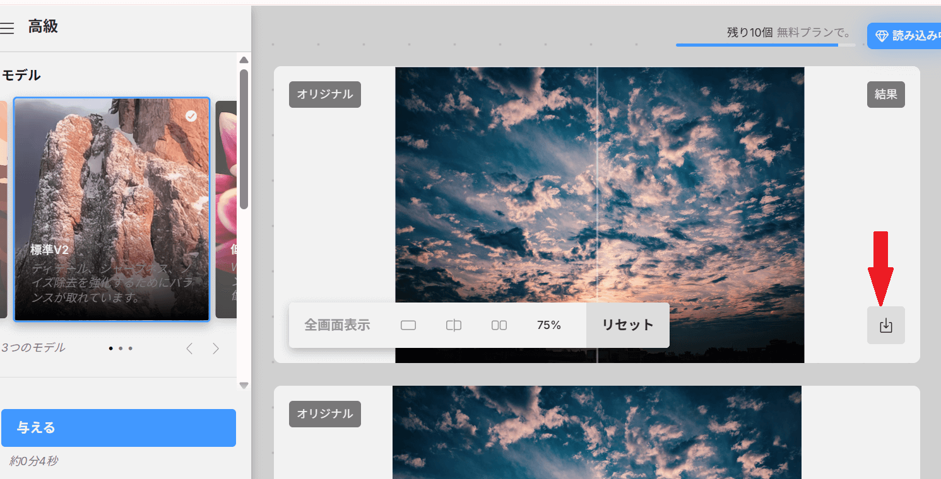Screen dimensions: 941x479
Task: Click the 与える button
Action: pos(119,428)
